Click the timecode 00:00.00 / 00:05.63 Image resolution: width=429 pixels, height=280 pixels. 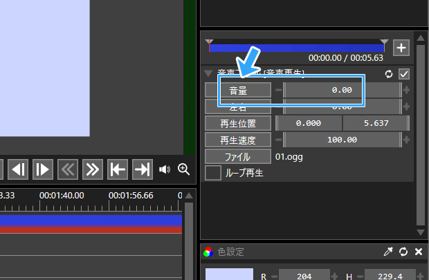click(346, 58)
